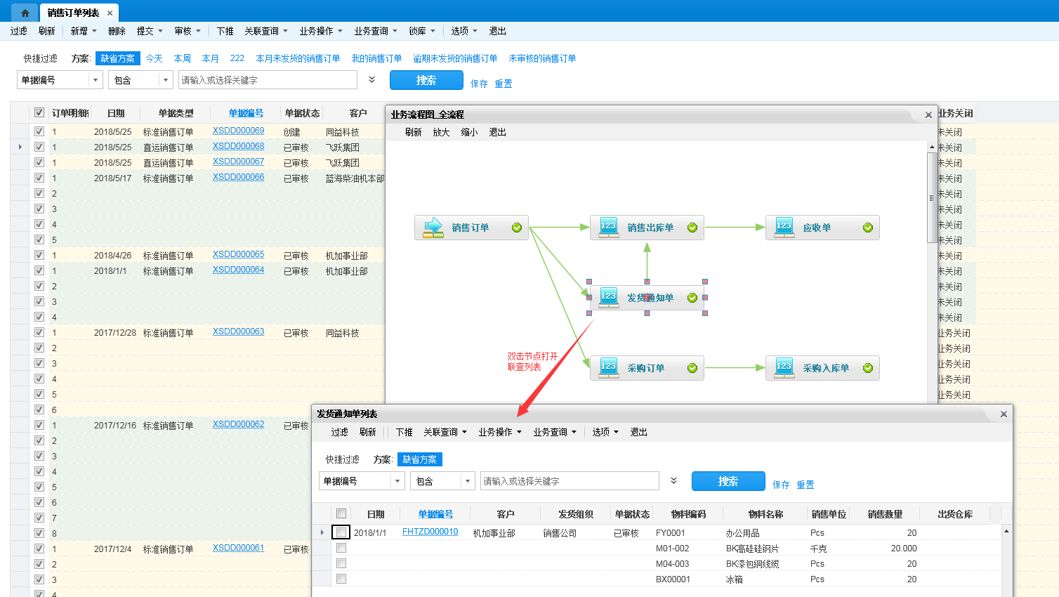Toggle select-all checkbox in sales order header
Image resolution: width=1059 pixels, height=597 pixels.
coord(39,112)
